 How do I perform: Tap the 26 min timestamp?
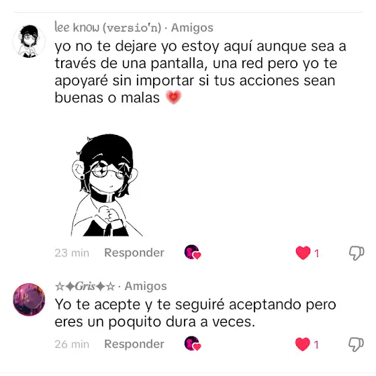pos(72,344)
